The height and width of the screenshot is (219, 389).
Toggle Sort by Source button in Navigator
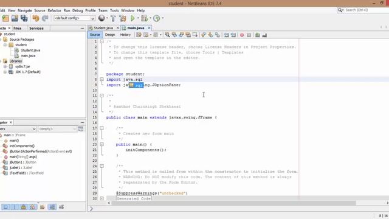(x=61, y=207)
